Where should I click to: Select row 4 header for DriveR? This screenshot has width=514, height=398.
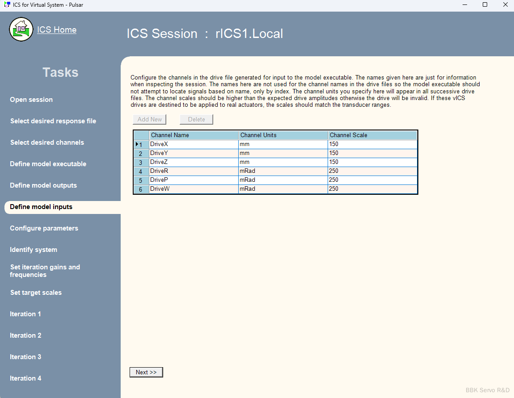[x=141, y=172]
